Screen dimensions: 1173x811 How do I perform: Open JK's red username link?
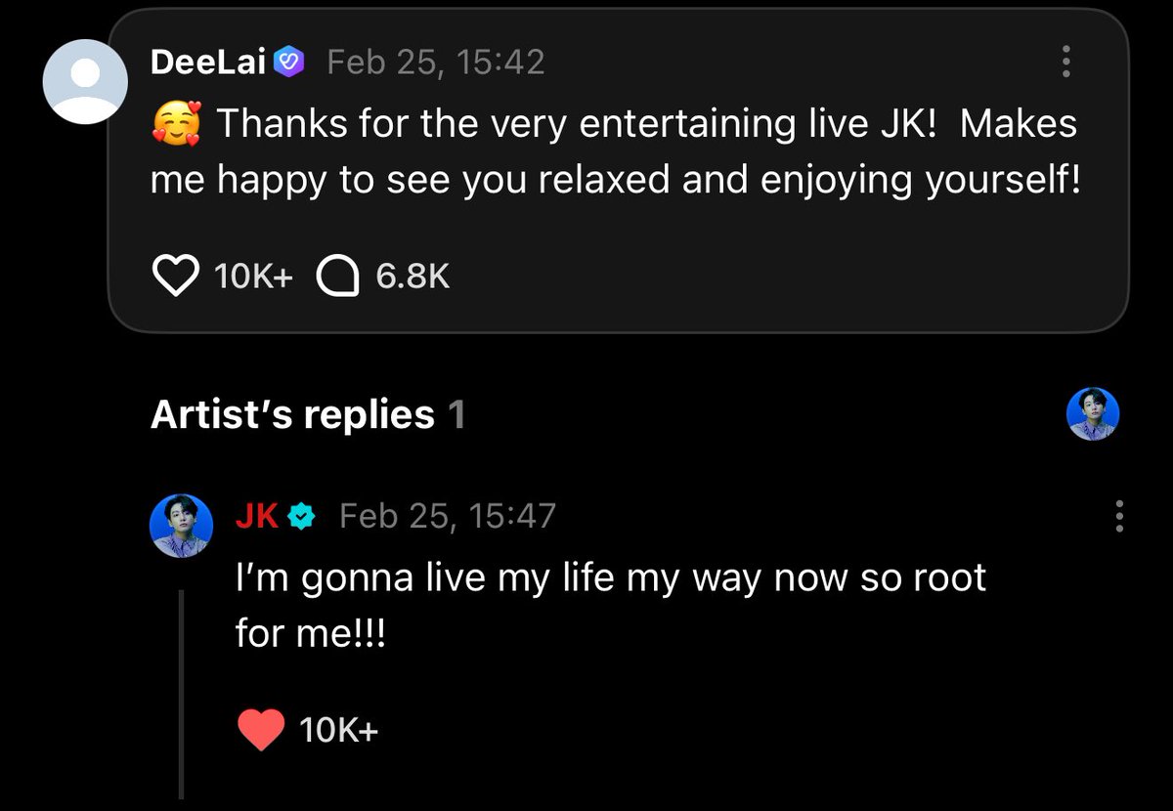pyautogui.click(x=257, y=515)
